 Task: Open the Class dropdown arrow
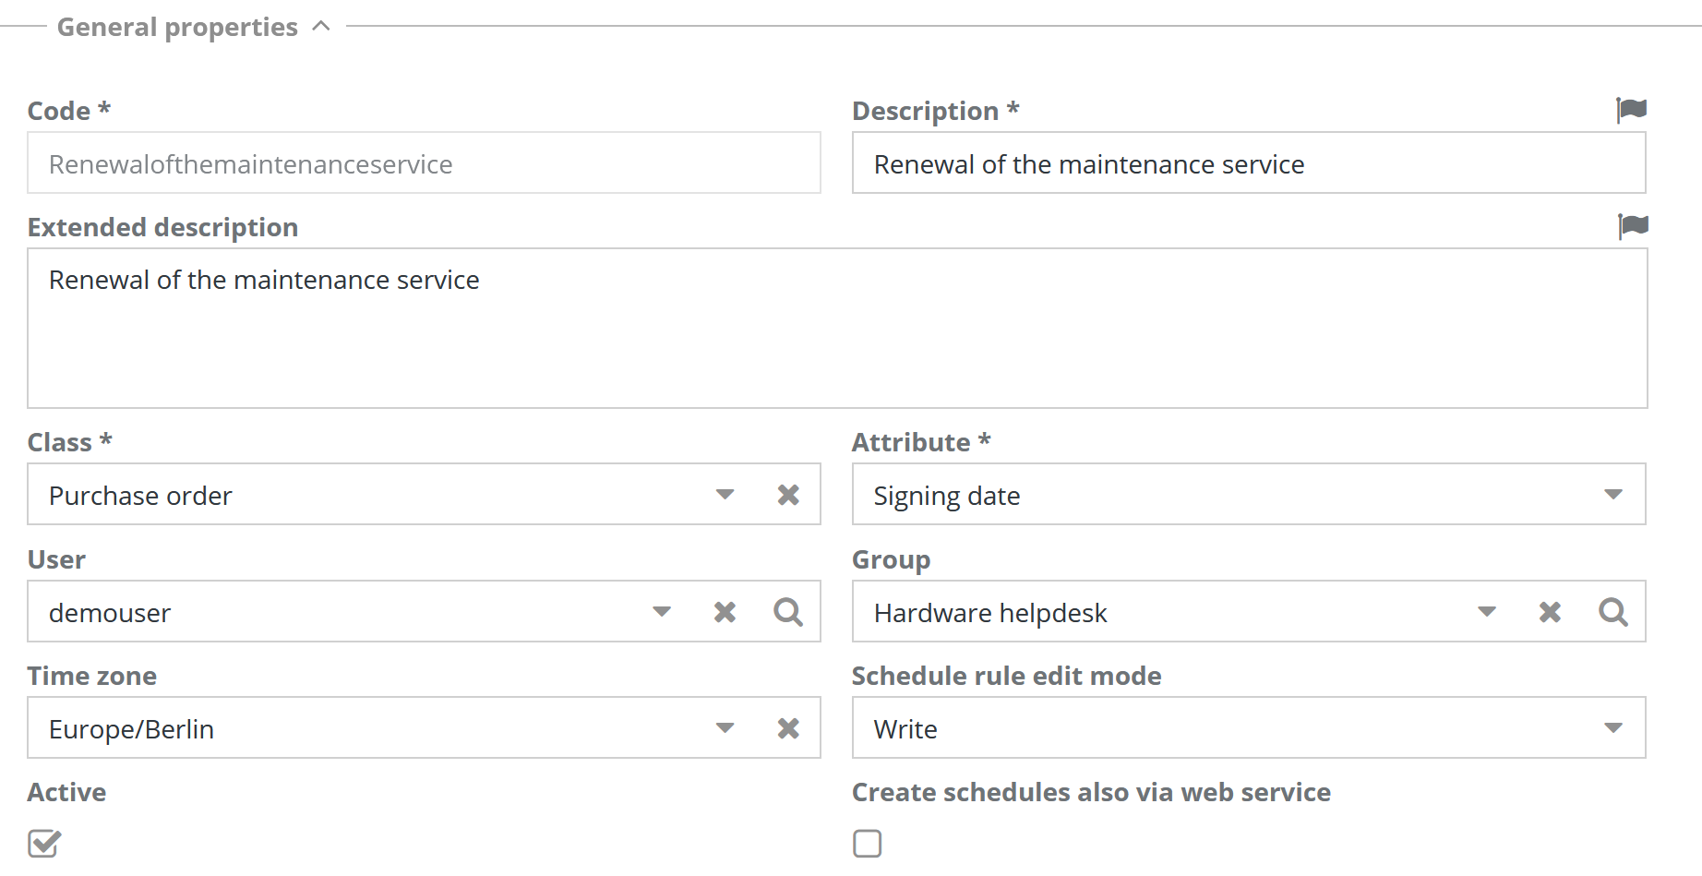pos(725,495)
